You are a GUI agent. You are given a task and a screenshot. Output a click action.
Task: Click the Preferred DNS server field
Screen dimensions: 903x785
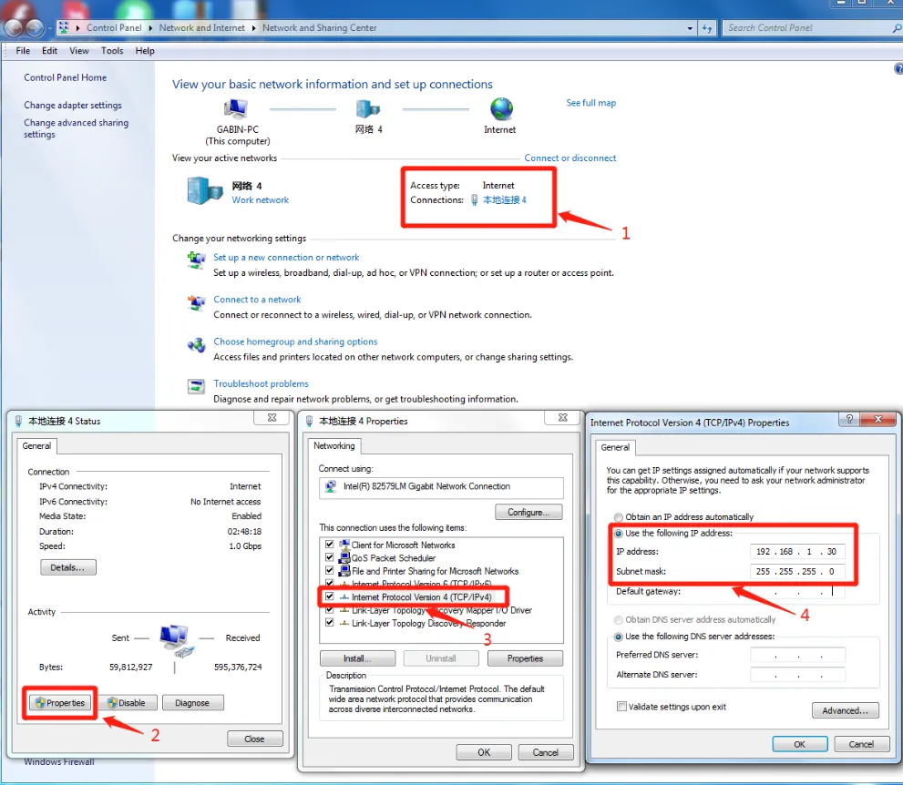pyautogui.click(x=797, y=655)
